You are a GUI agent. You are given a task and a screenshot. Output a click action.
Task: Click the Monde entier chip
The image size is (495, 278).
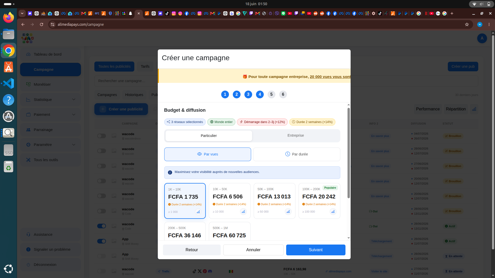pyautogui.click(x=221, y=122)
